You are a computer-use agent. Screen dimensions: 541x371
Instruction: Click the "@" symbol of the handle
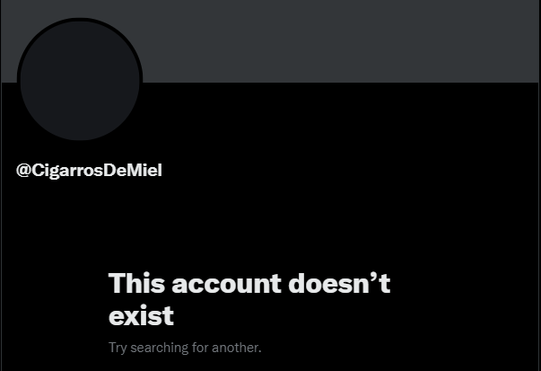coord(23,171)
